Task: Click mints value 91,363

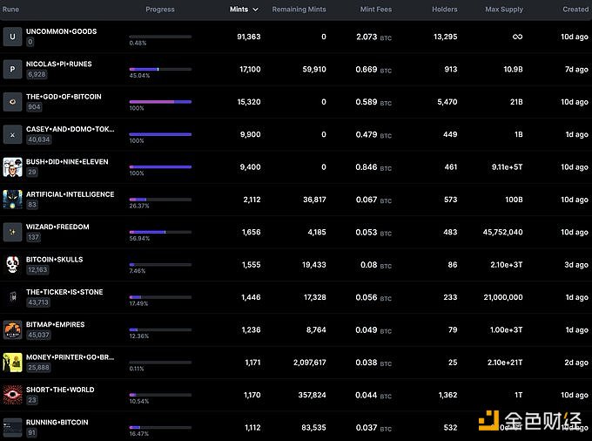Action: tap(249, 37)
